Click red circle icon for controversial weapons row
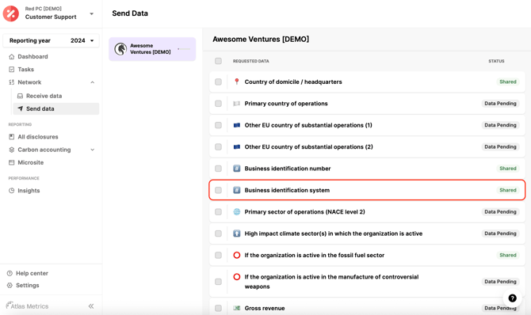This screenshot has width=531, height=315. pos(237,277)
